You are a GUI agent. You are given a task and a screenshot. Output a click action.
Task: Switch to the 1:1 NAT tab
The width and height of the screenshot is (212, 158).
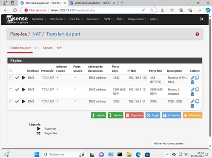pos(37,48)
